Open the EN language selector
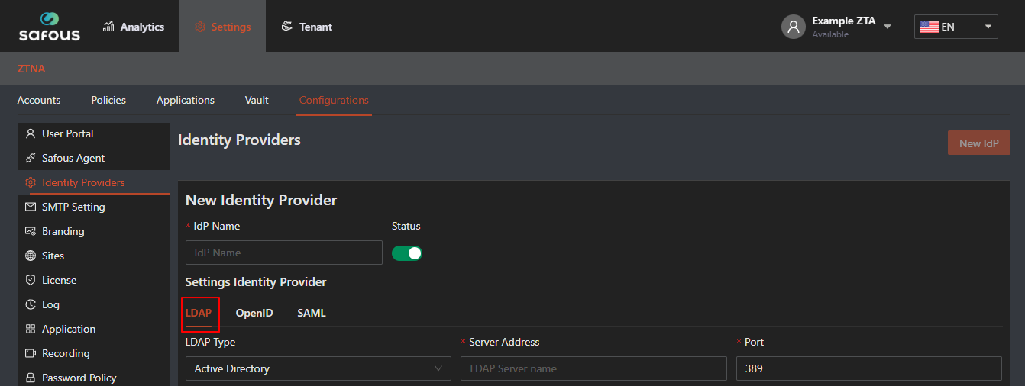 point(956,27)
